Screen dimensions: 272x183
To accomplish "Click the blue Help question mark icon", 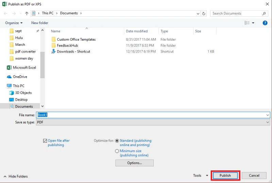I will [x=265, y=23].
